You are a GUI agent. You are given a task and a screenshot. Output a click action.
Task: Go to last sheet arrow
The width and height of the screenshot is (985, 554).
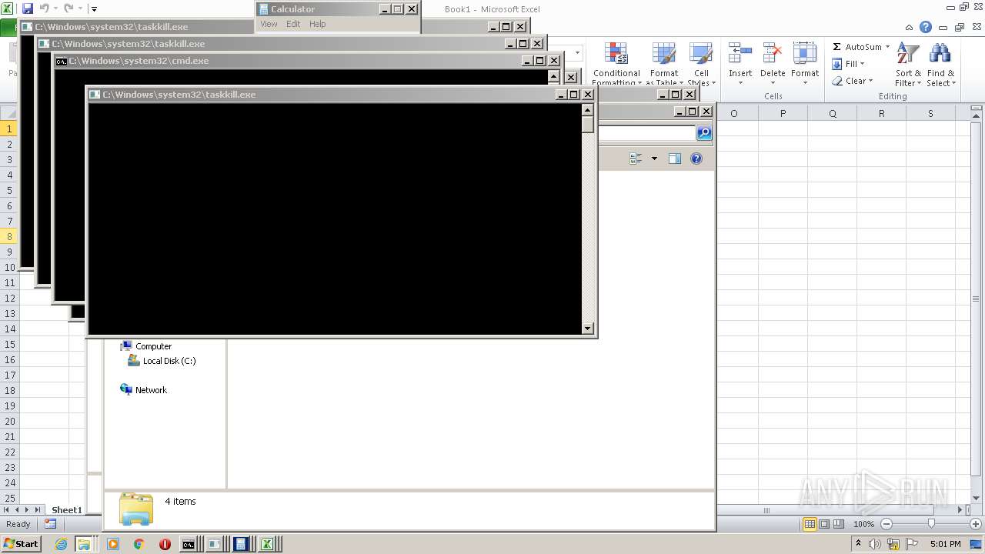(38, 510)
